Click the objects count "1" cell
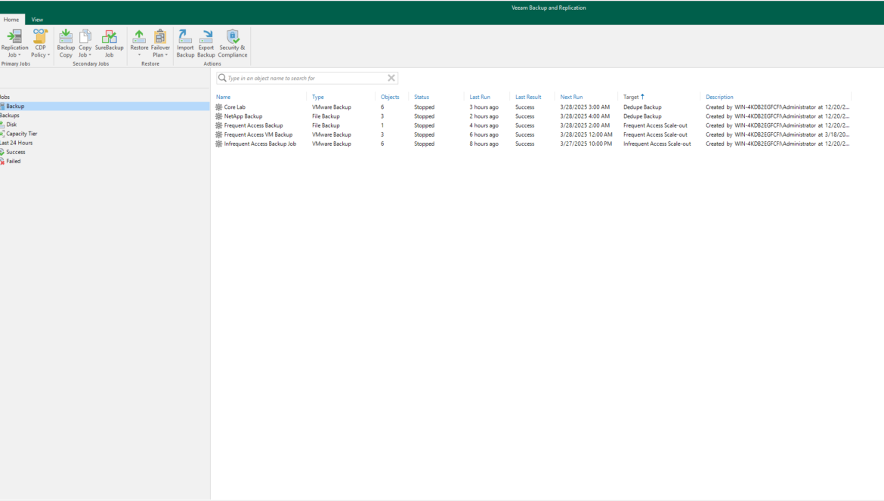 [x=382, y=125]
